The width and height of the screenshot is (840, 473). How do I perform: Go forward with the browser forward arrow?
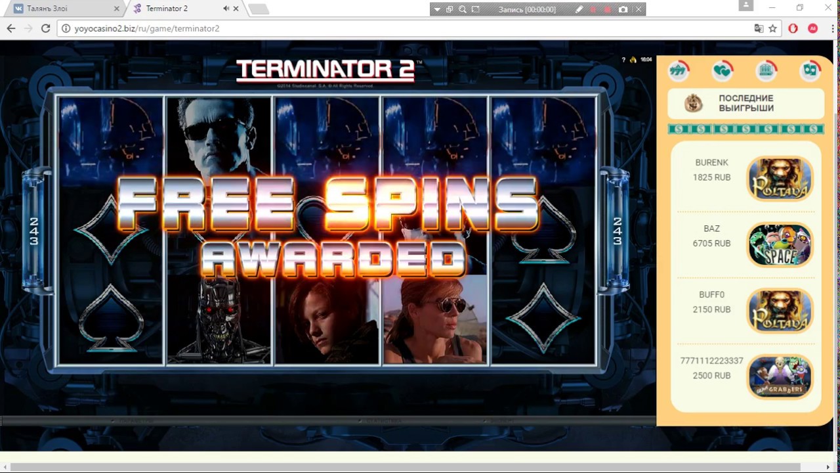tap(28, 28)
